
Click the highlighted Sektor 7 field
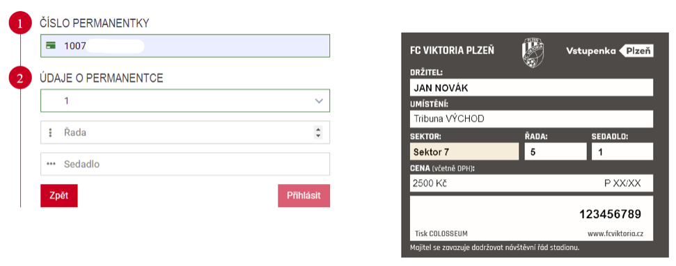pyautogui.click(x=464, y=151)
